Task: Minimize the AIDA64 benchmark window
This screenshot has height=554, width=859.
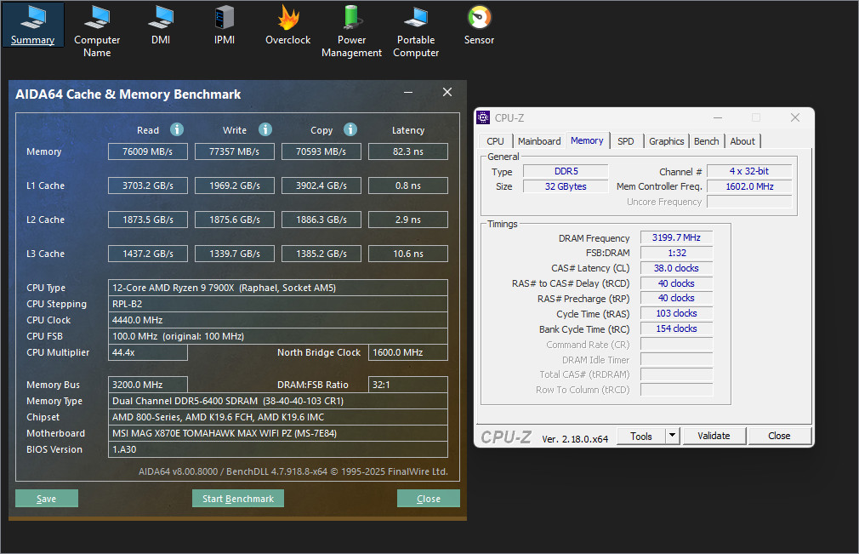Action: [x=410, y=94]
